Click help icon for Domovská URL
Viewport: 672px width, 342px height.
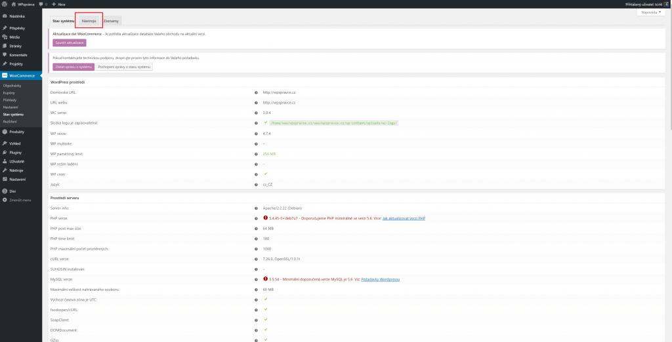pyautogui.click(x=256, y=92)
